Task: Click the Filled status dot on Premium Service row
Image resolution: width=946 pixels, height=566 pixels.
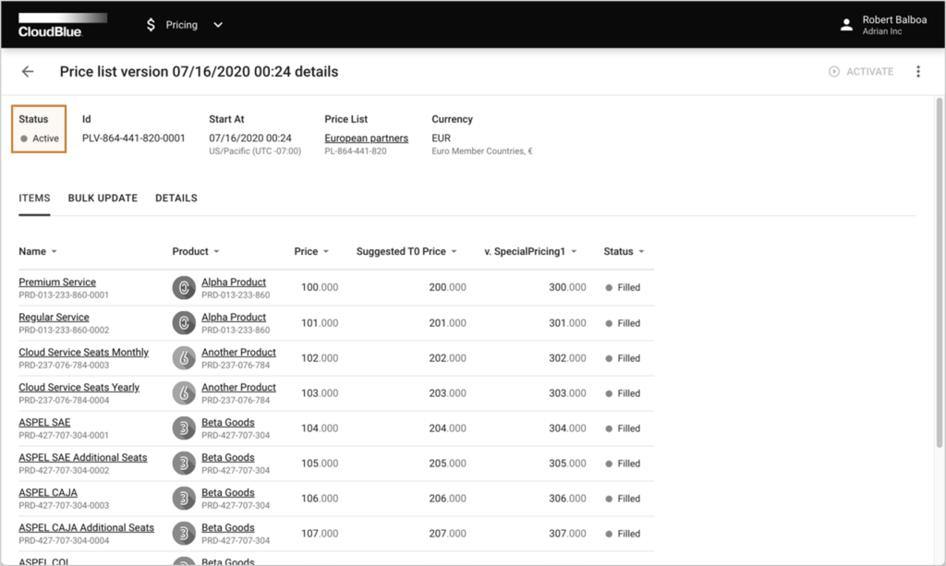Action: click(609, 287)
